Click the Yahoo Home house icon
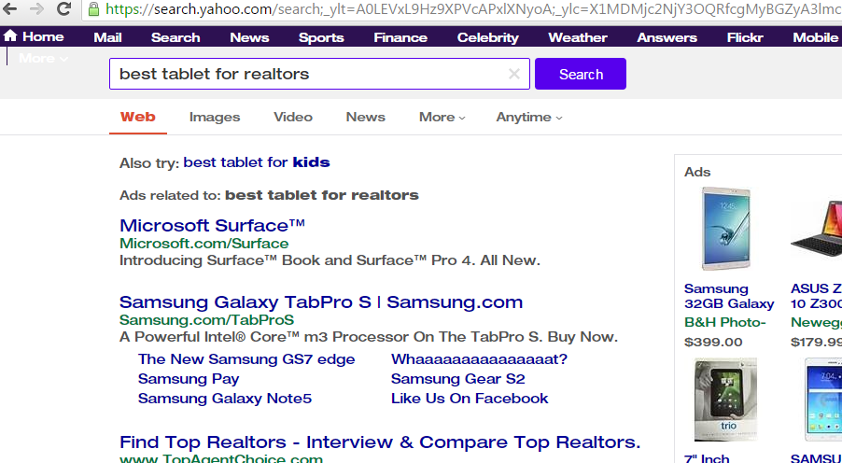The height and width of the screenshot is (463, 842). coord(10,36)
